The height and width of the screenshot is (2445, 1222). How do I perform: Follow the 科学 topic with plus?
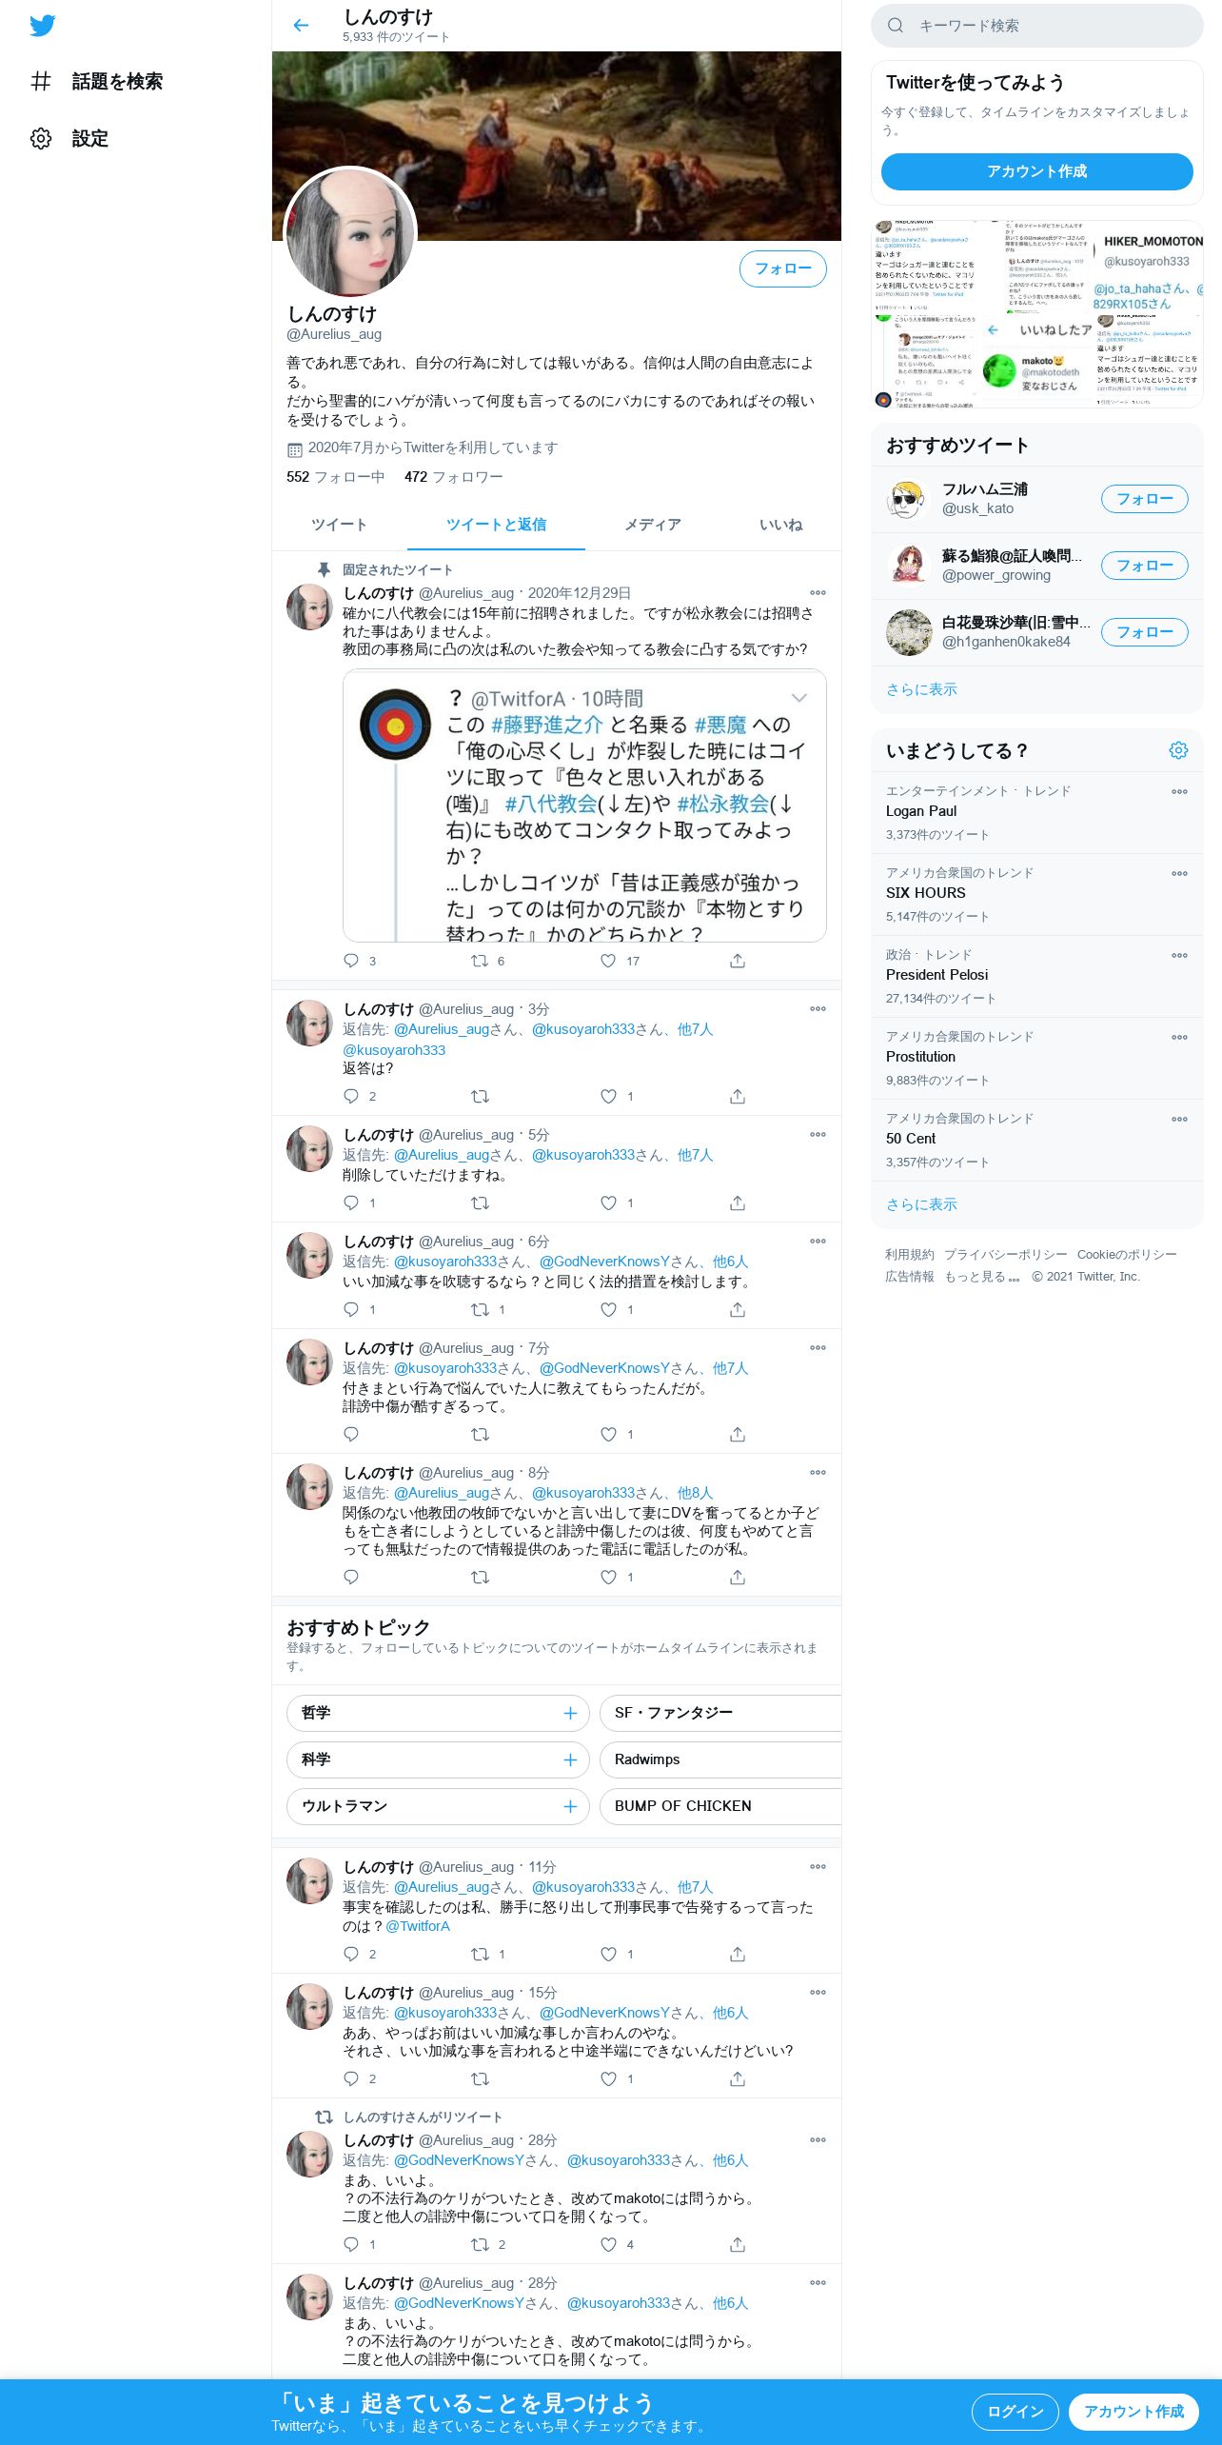pos(570,1759)
